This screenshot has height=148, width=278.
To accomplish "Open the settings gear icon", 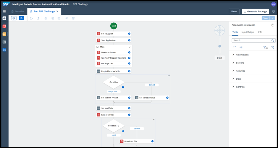I will (273, 11).
